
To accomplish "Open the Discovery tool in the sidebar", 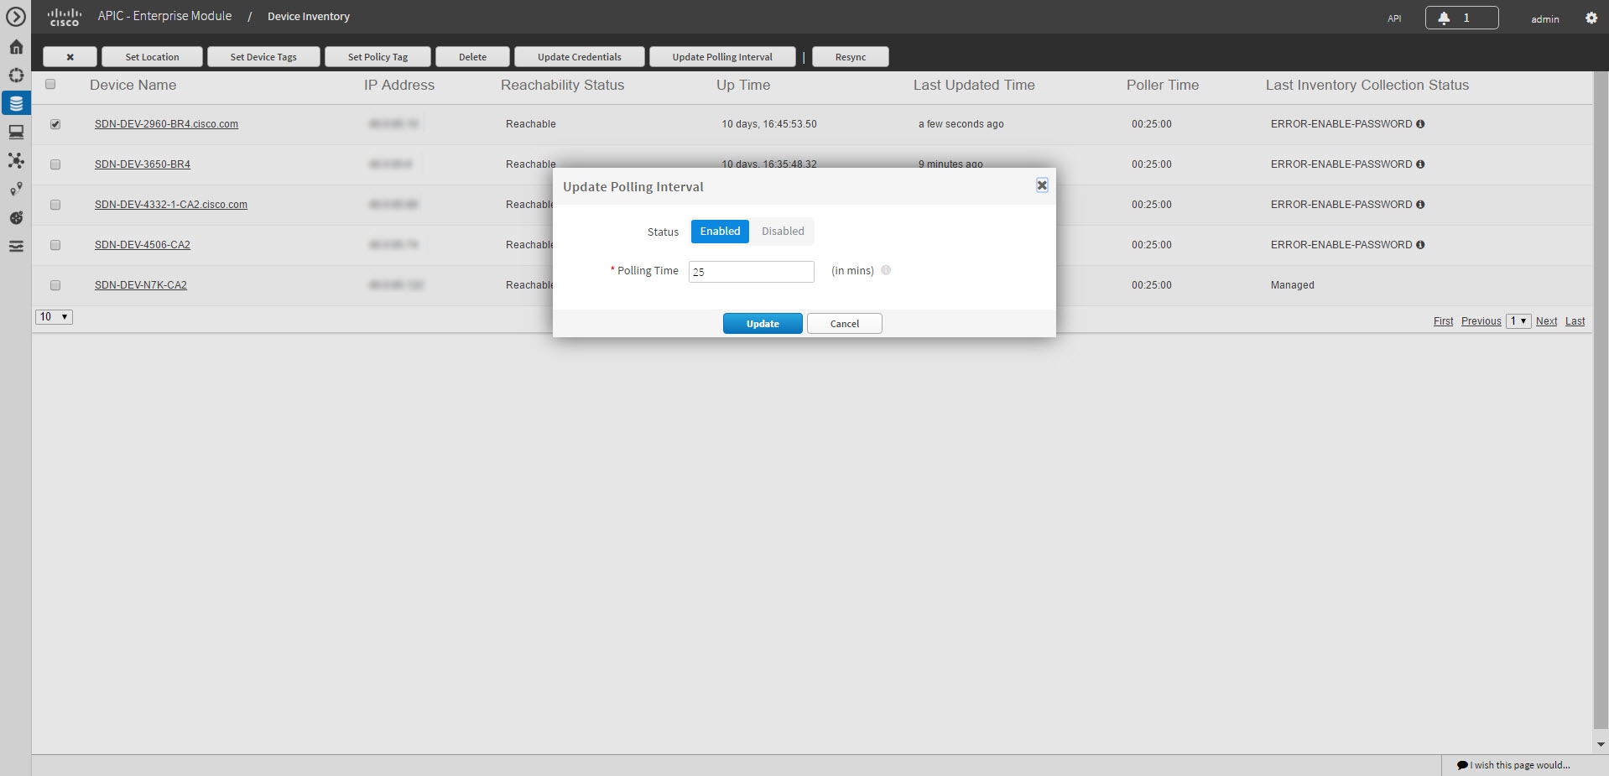I will pyautogui.click(x=16, y=76).
